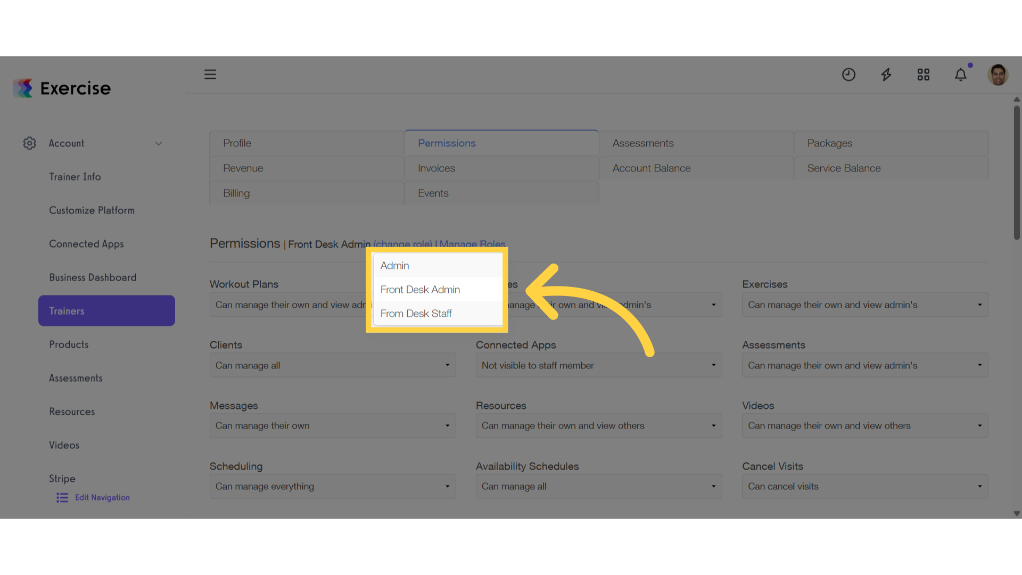This screenshot has width=1022, height=575.
Task: Switch to the Revenue tab
Action: click(307, 168)
